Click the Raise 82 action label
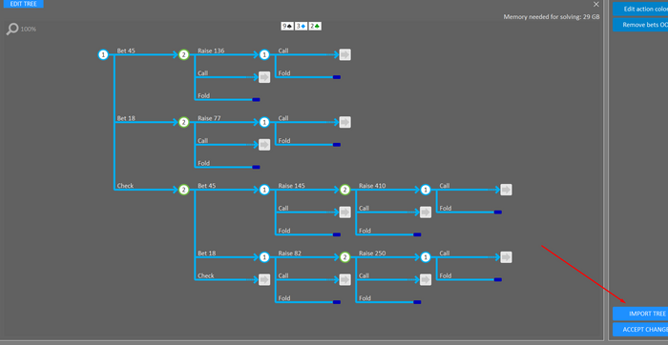668x345 pixels. pyautogui.click(x=290, y=254)
